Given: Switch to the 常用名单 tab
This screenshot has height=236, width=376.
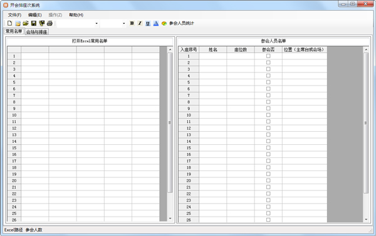Looking at the screenshot, I should [x=14, y=31].
